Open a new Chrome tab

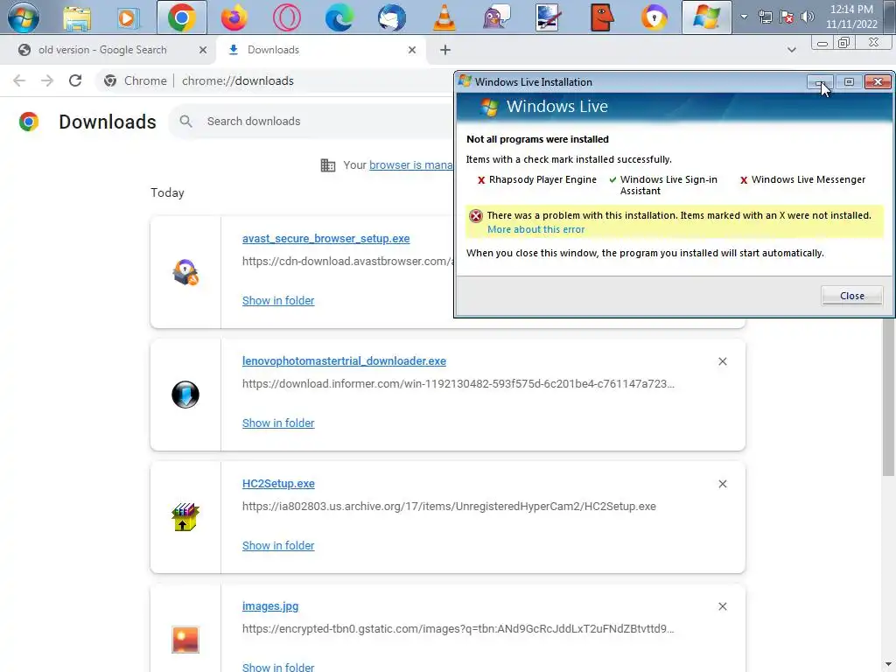tap(445, 50)
